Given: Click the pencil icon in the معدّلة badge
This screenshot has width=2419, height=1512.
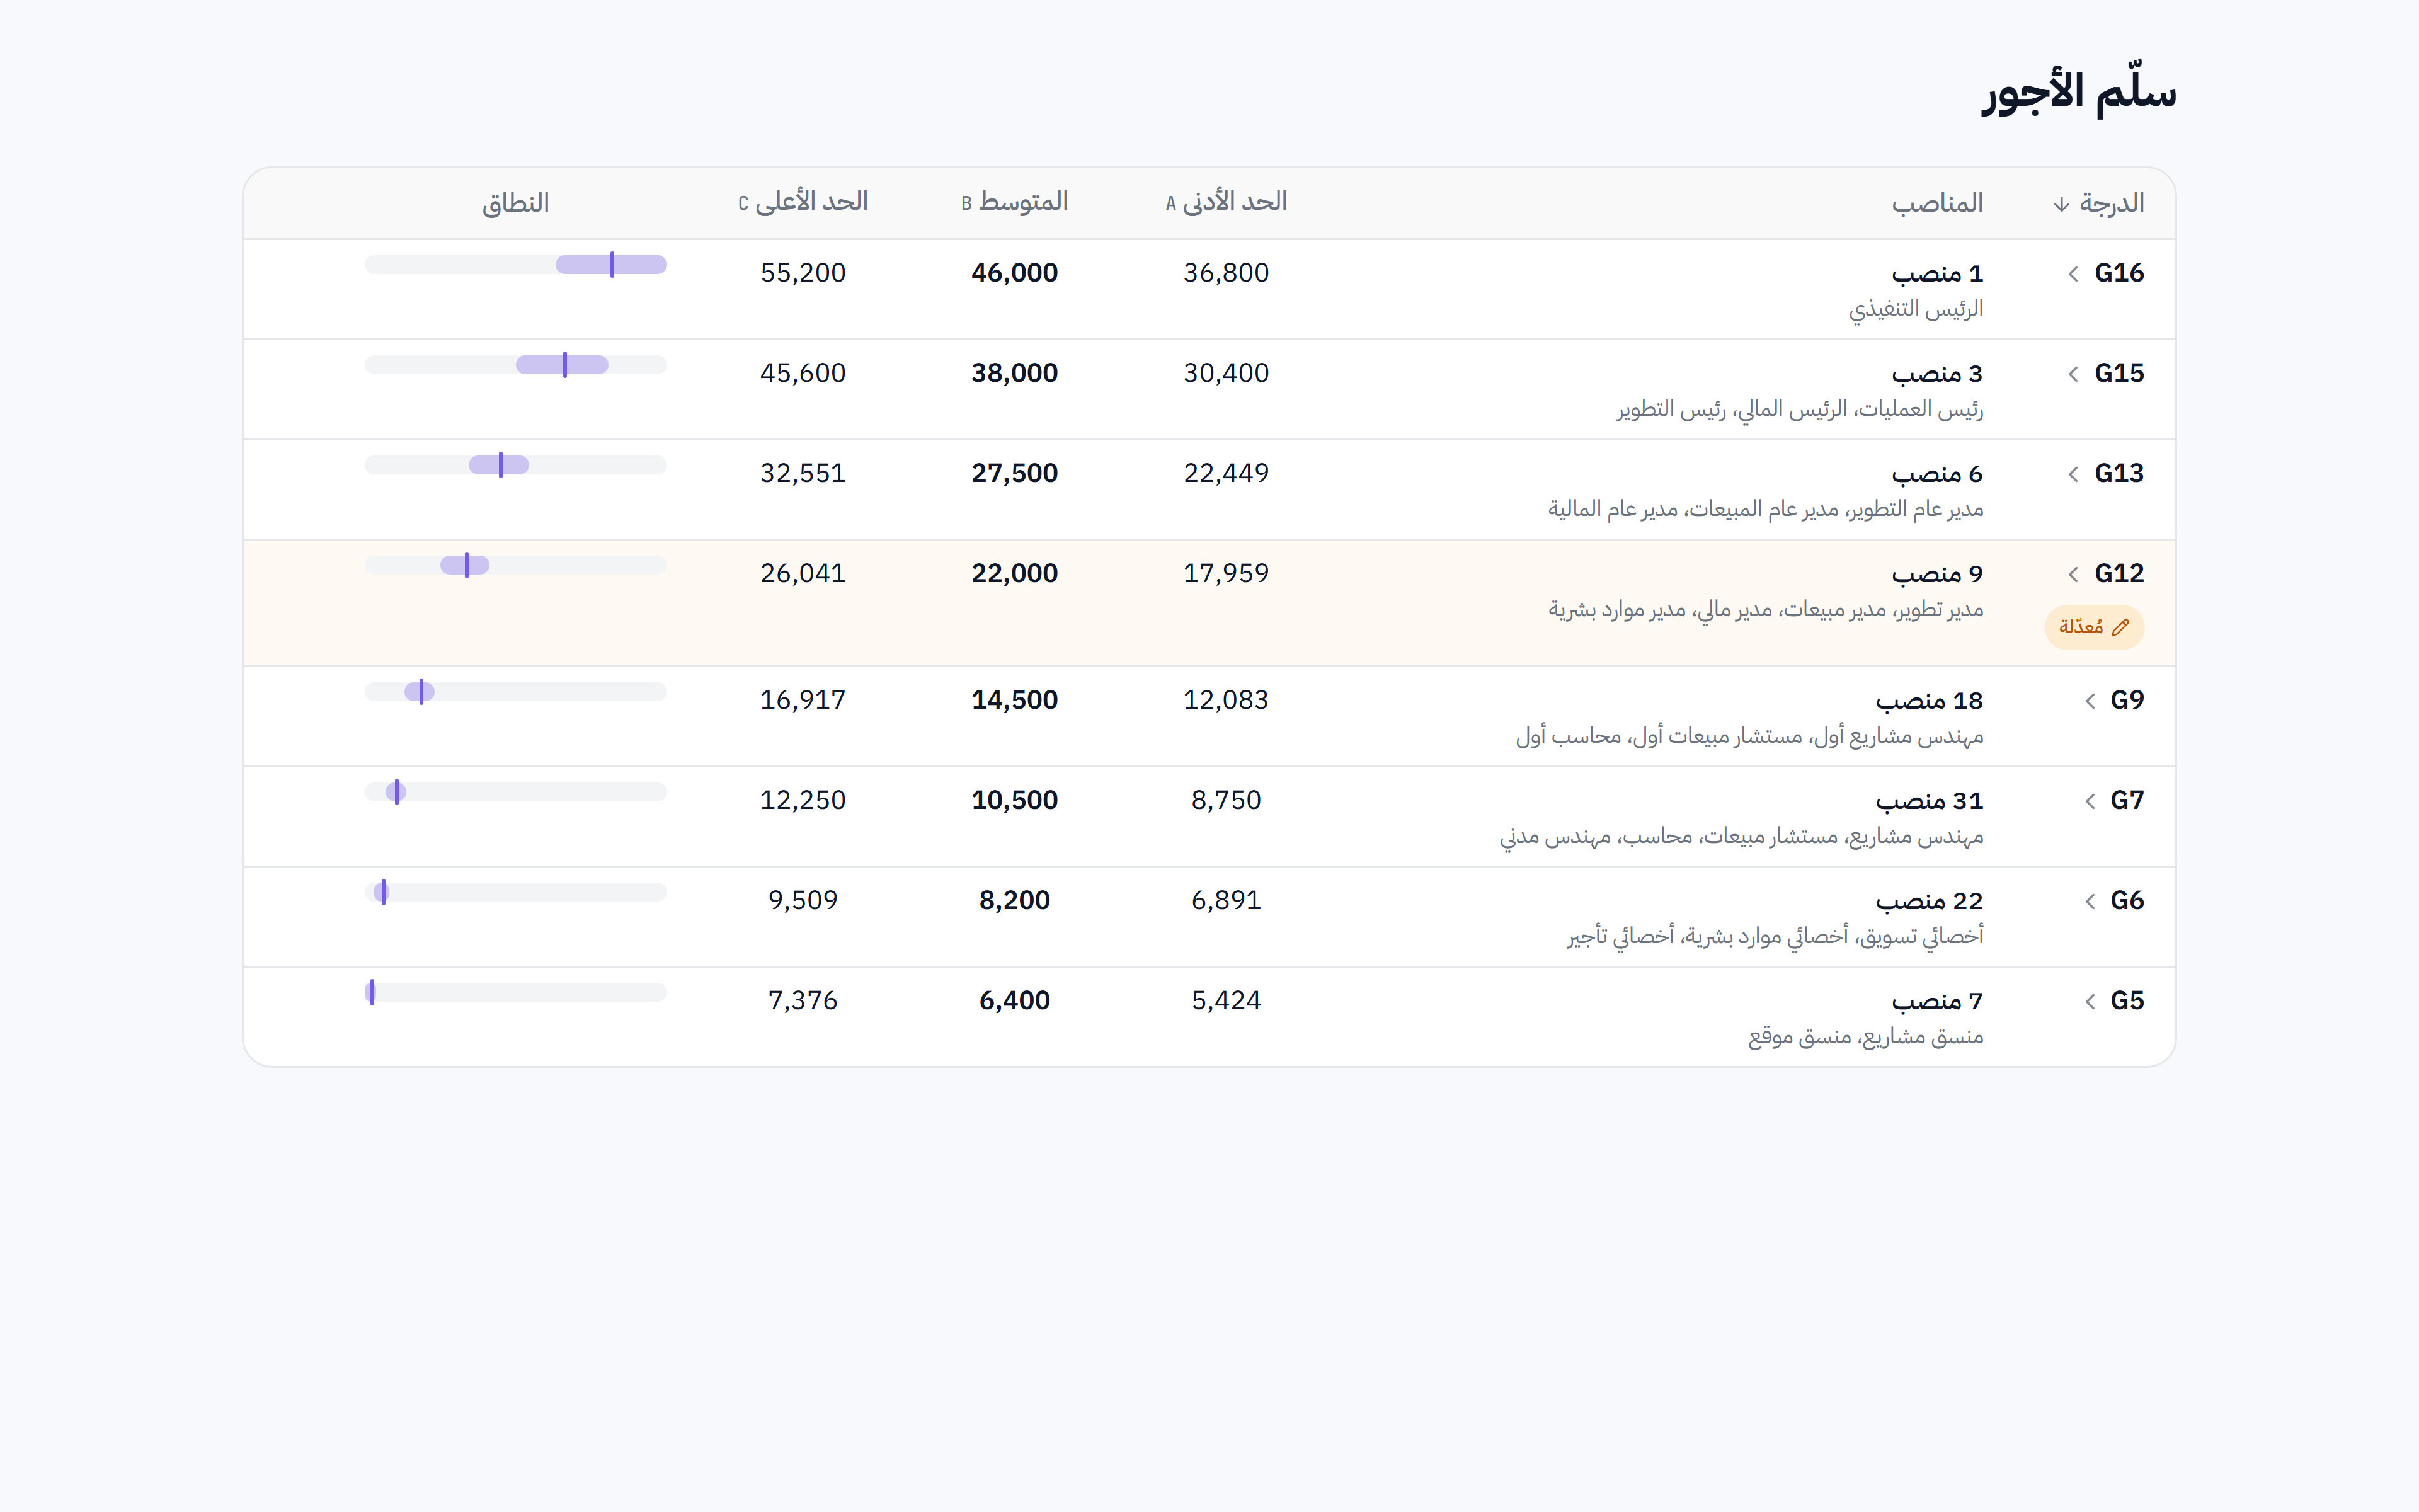Looking at the screenshot, I should tap(2121, 627).
